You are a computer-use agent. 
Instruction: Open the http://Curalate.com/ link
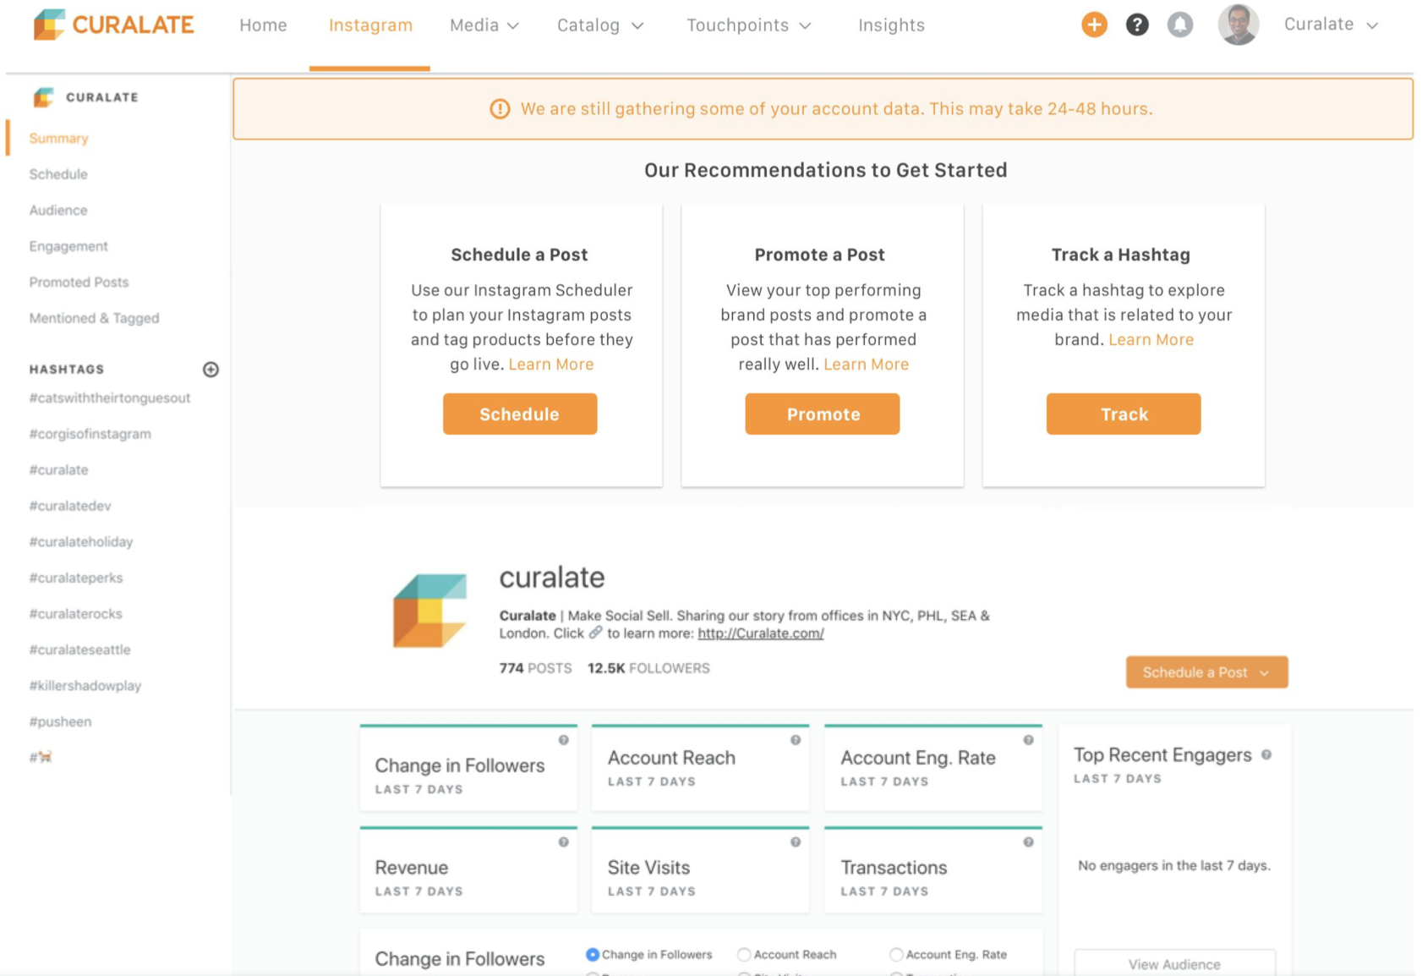pos(759,633)
